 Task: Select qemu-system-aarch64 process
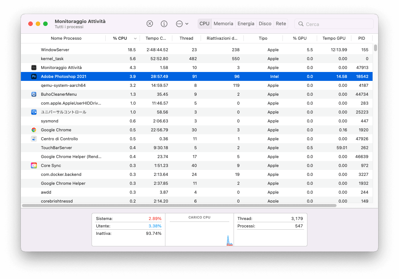197,85
